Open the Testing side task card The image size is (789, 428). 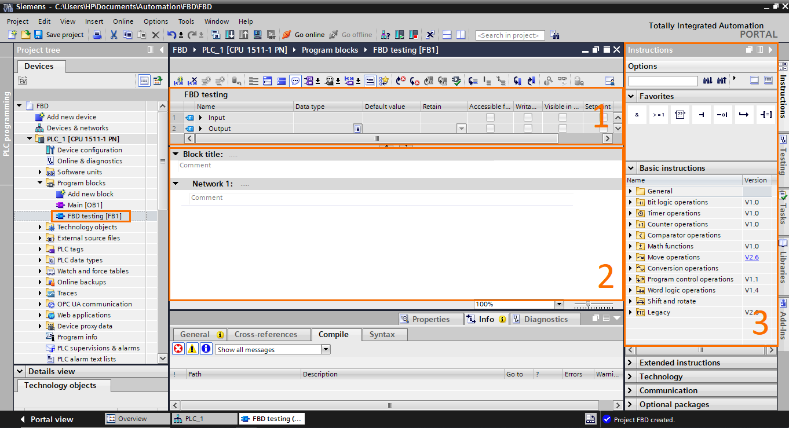pyautogui.click(x=783, y=155)
